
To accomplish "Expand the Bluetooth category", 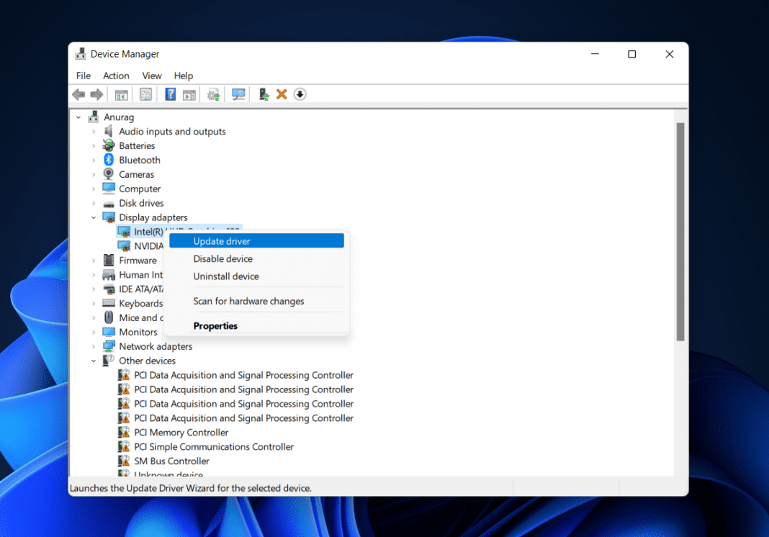I will (93, 160).
